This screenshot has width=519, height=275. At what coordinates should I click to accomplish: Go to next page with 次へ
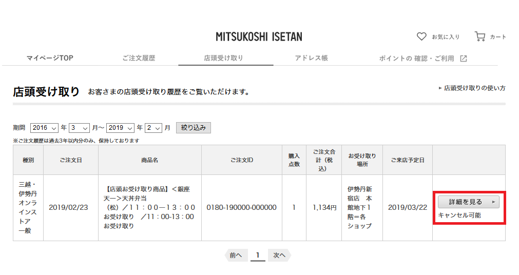[x=279, y=255]
